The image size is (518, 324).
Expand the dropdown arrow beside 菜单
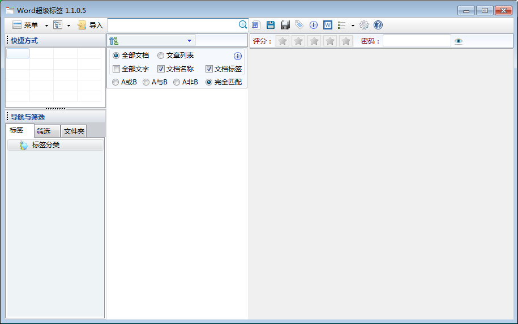click(46, 25)
